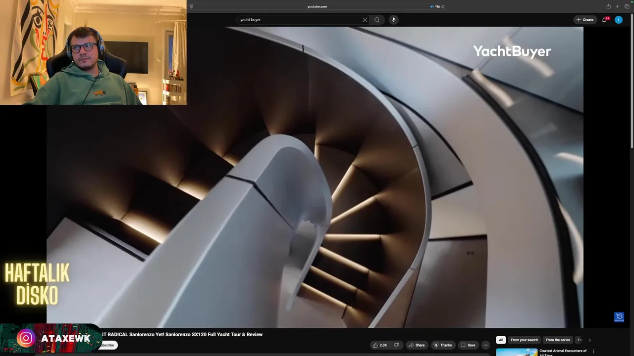Image resolution: width=634 pixels, height=356 pixels.
Task: Reload the page with the refresh icon
Action: tap(443, 6)
